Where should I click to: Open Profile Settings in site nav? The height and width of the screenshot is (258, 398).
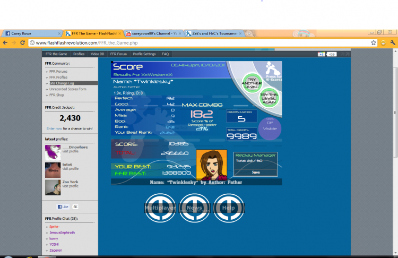(x=144, y=54)
